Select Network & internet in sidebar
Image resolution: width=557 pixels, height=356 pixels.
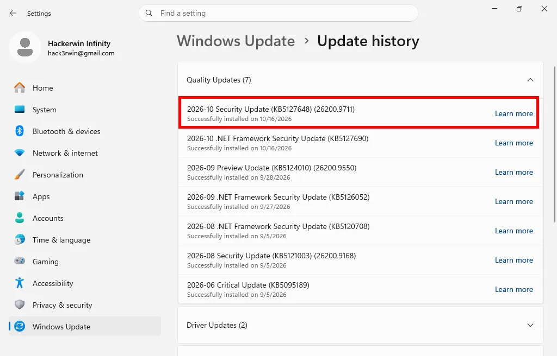point(84,153)
